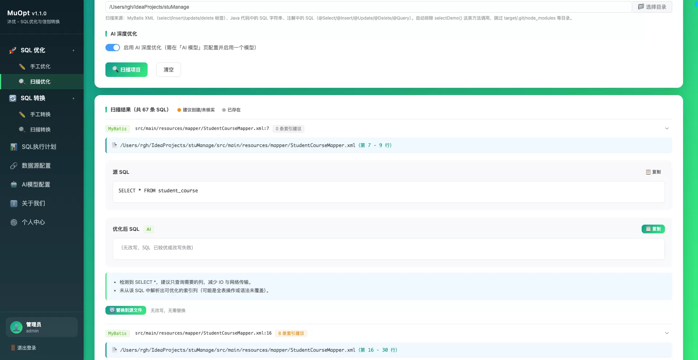Image resolution: width=698 pixels, height=360 pixels.
Task: Click the magnifier icon next to 扫描转换
Action: point(22,130)
